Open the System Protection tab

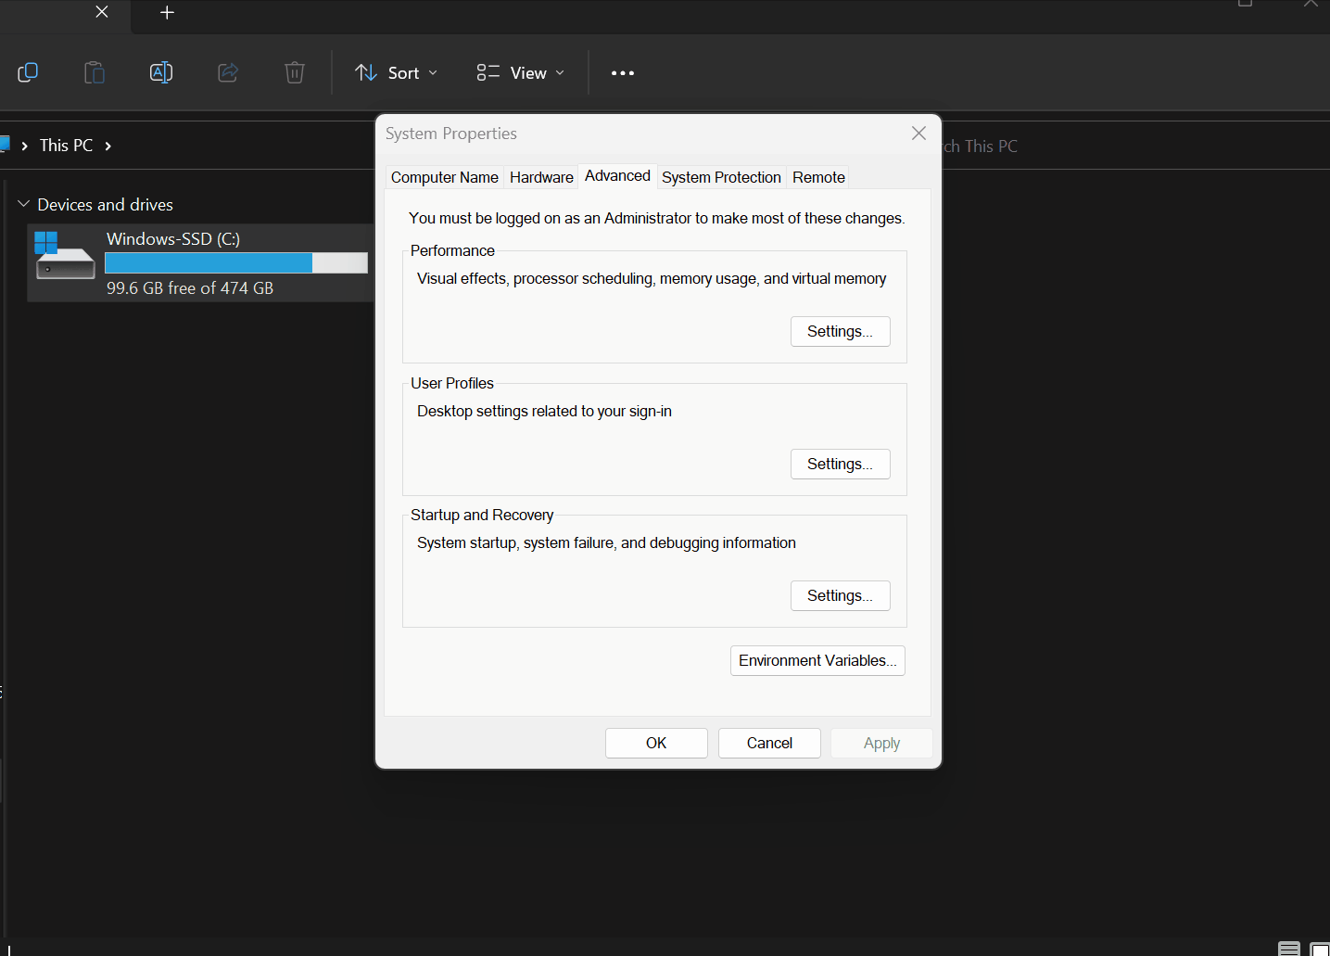coord(721,177)
